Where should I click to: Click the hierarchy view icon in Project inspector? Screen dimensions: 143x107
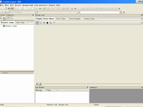(x=12, y=18)
